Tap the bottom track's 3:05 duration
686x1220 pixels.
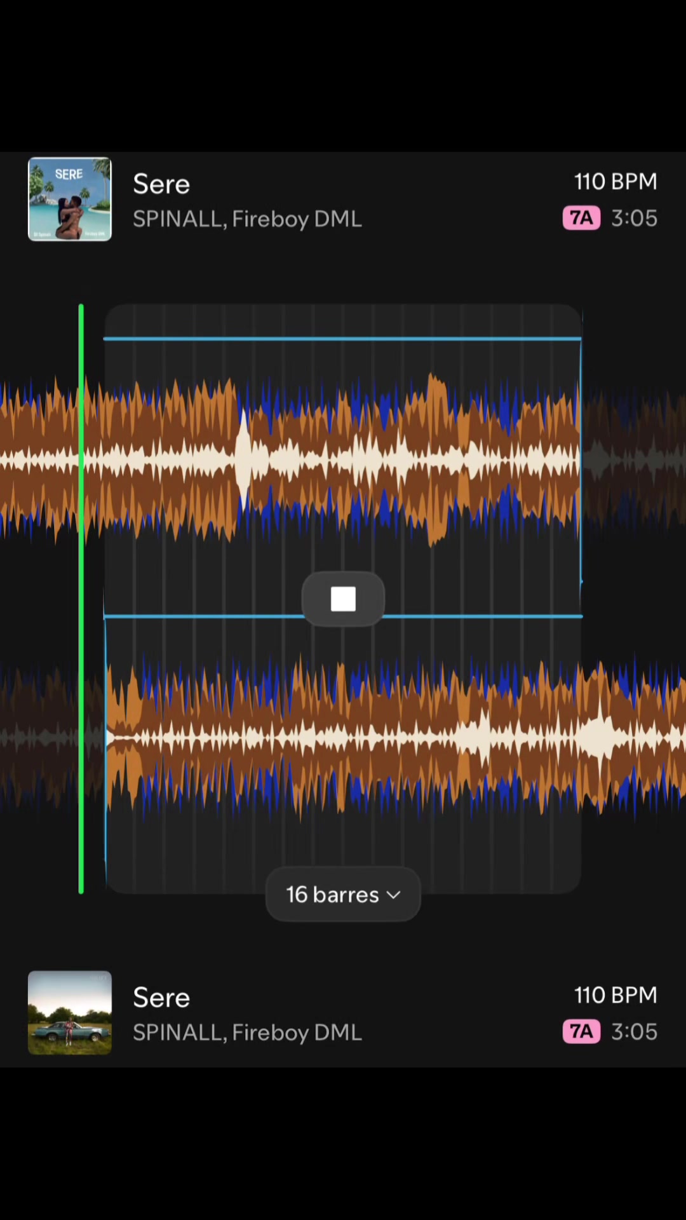[634, 1031]
